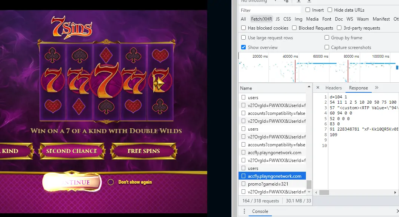Toggle the Invert filter checkbox
Screen dimensions: 399x217
tap(308, 10)
